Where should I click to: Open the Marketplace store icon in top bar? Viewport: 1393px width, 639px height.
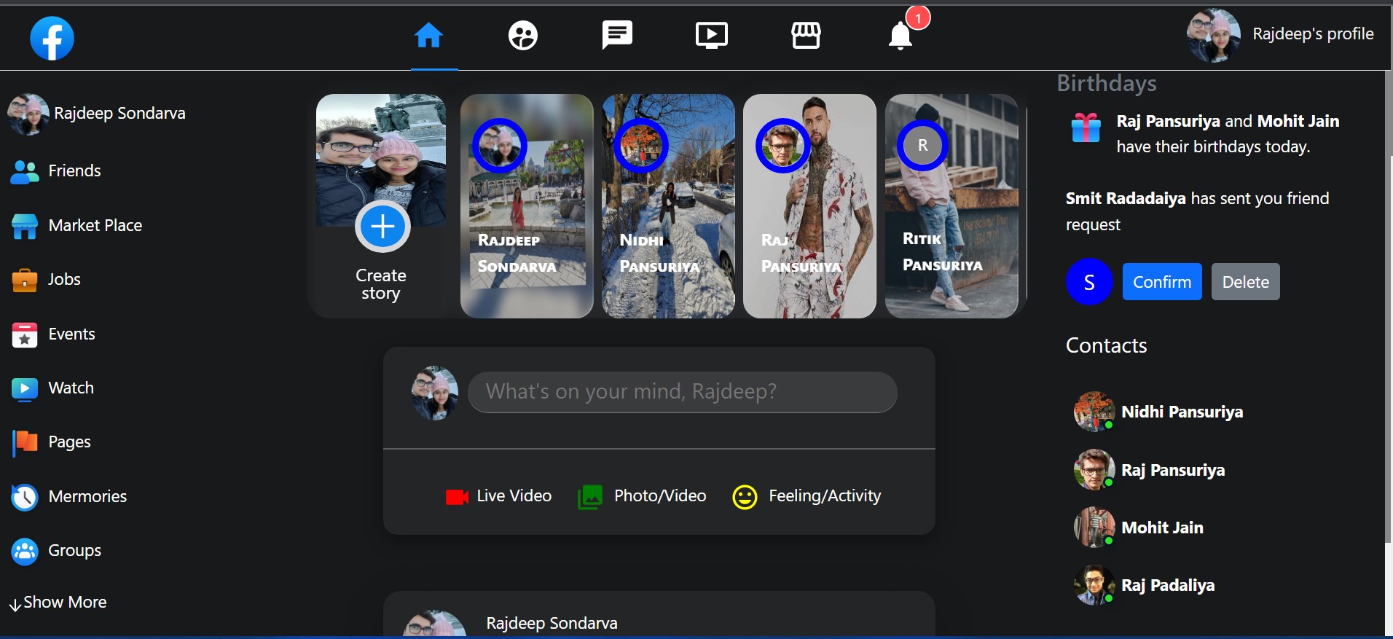[806, 35]
